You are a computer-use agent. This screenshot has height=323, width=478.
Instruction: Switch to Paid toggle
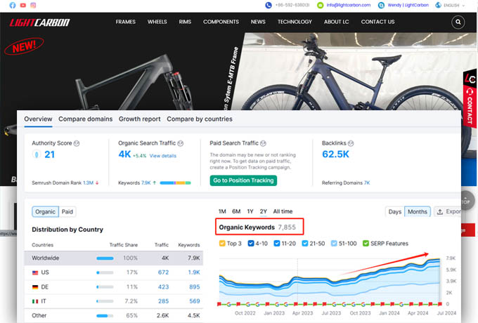click(67, 212)
